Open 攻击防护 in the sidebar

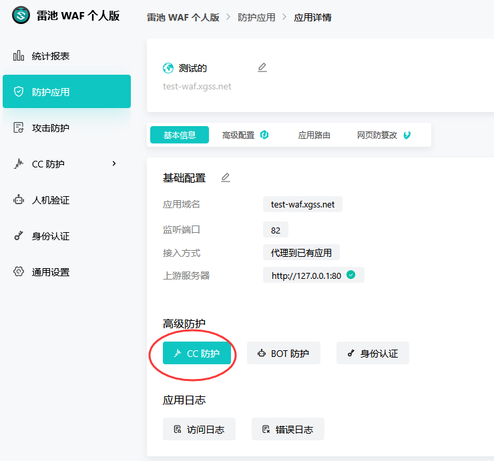[x=50, y=128]
